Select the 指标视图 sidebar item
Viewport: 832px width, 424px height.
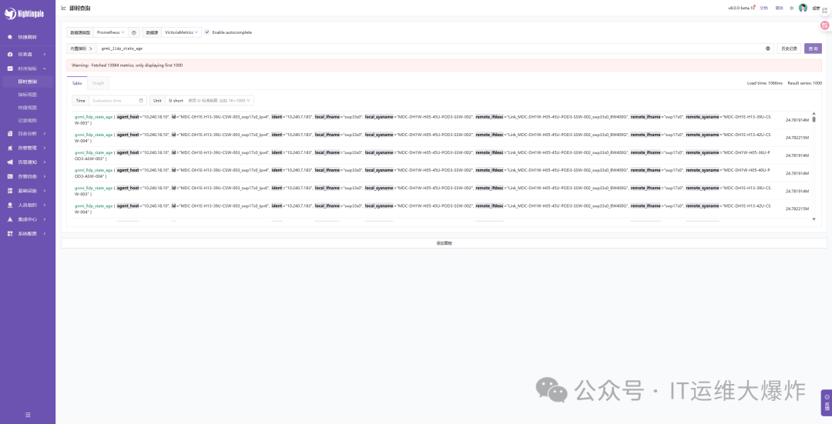(x=28, y=95)
